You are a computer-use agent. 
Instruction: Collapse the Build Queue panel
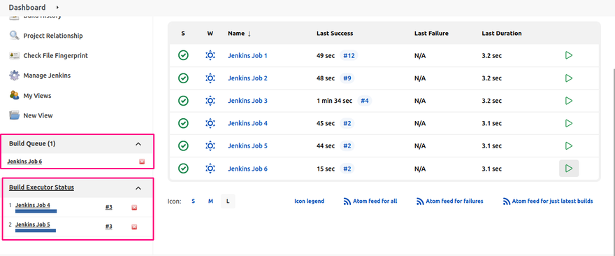coord(138,144)
